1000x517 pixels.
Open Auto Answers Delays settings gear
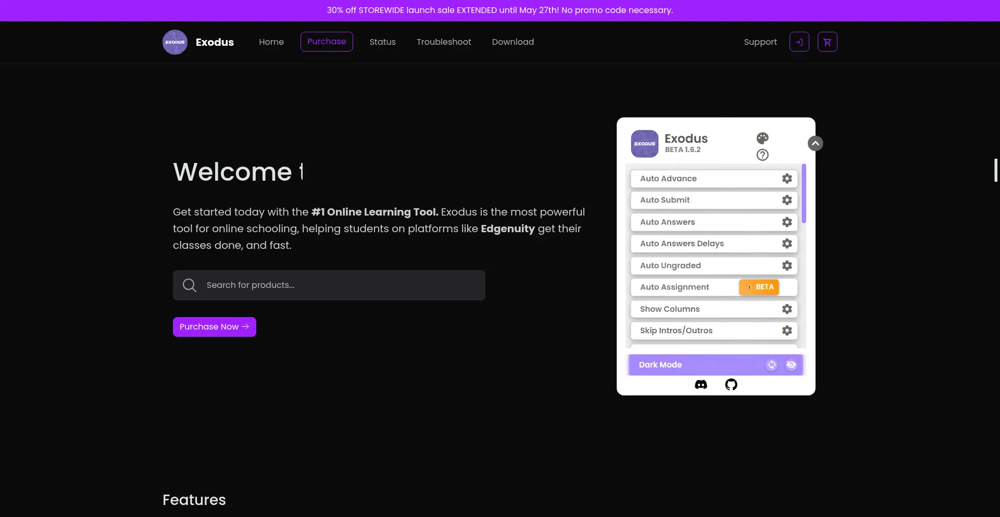point(787,244)
